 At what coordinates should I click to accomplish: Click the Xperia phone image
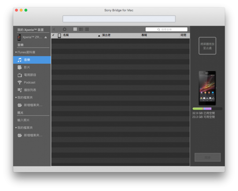207,88
